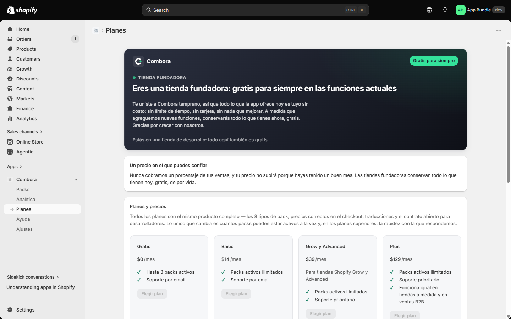
Task: Click the search magnifier icon
Action: [x=149, y=10]
